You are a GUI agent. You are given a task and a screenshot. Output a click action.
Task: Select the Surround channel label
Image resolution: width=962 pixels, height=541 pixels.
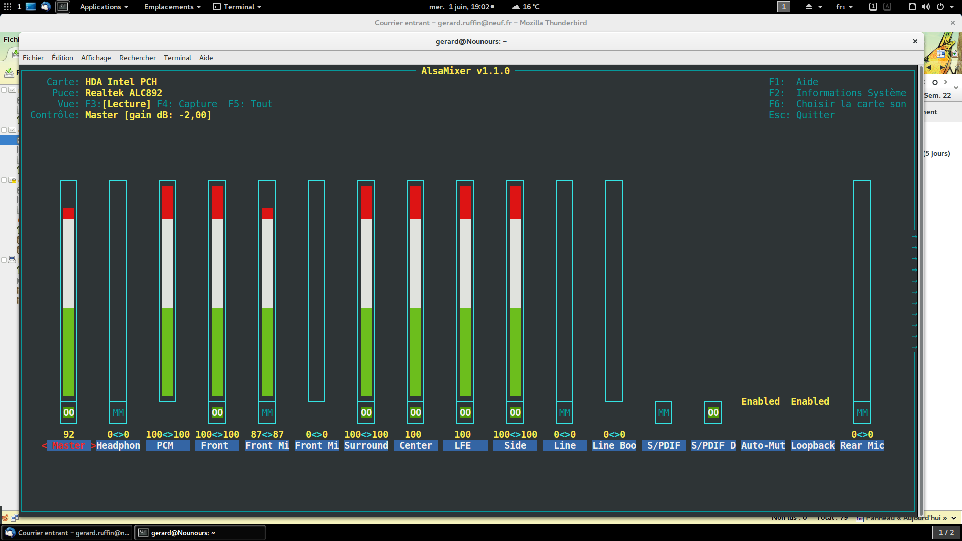click(x=366, y=445)
